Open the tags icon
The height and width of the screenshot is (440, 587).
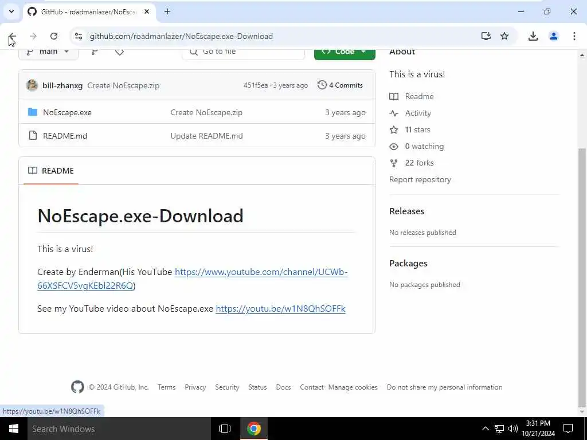click(x=119, y=52)
